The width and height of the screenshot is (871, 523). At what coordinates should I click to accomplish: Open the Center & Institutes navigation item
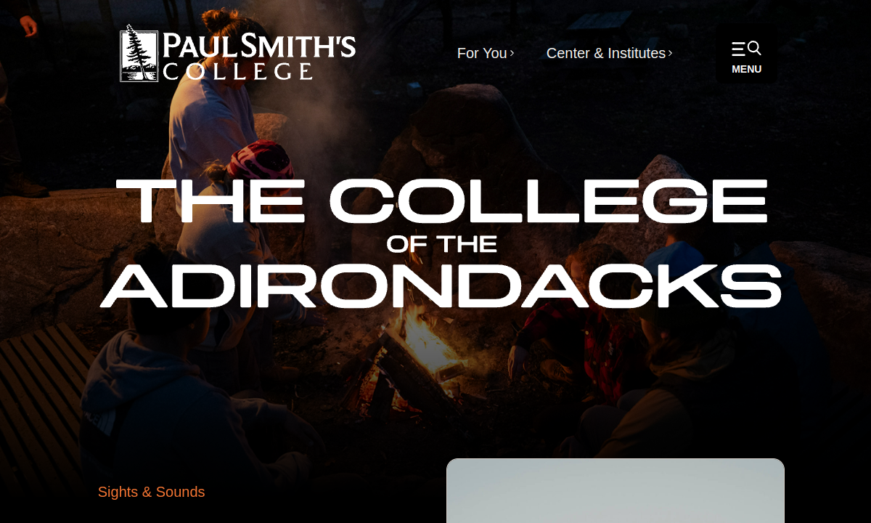(x=610, y=53)
